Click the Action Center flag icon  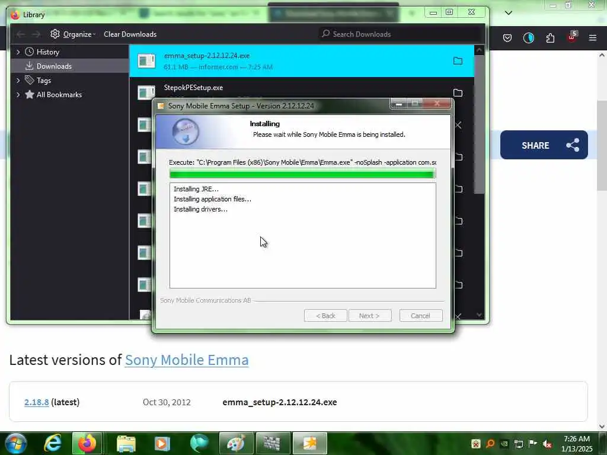coord(533,444)
